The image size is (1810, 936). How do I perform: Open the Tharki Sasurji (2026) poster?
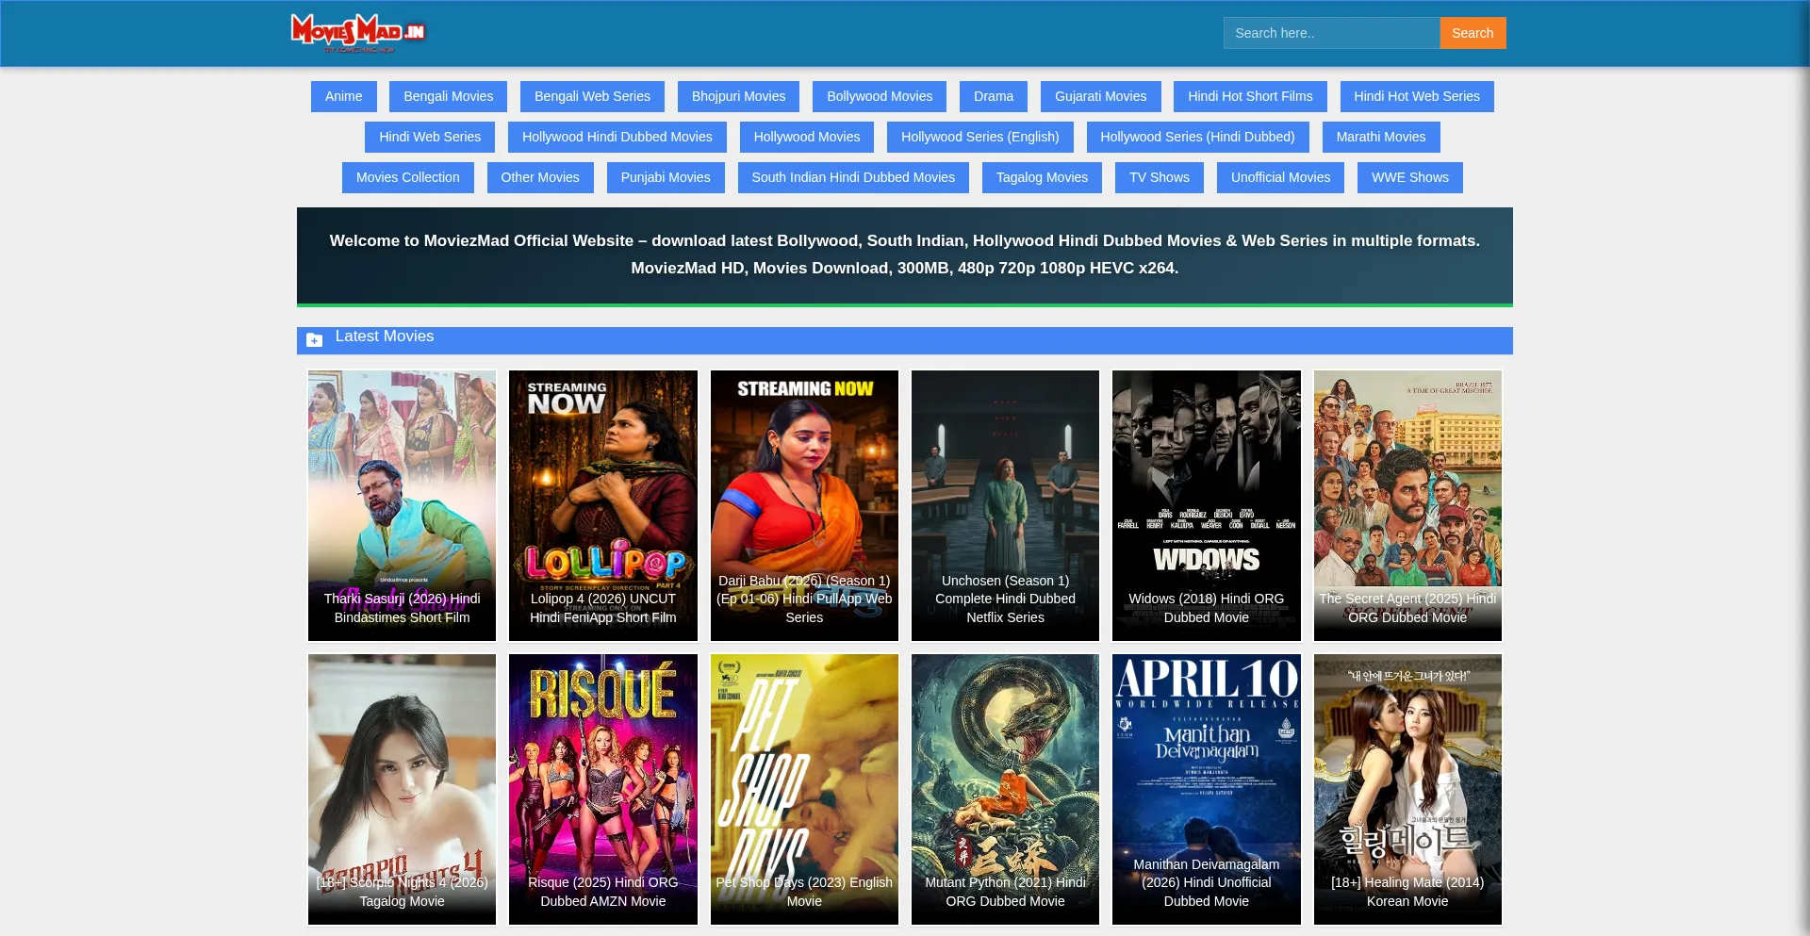pos(402,505)
